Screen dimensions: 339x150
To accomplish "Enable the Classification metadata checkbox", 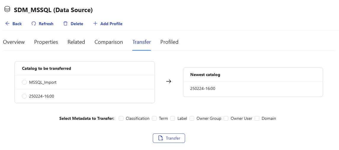I will click(x=121, y=118).
